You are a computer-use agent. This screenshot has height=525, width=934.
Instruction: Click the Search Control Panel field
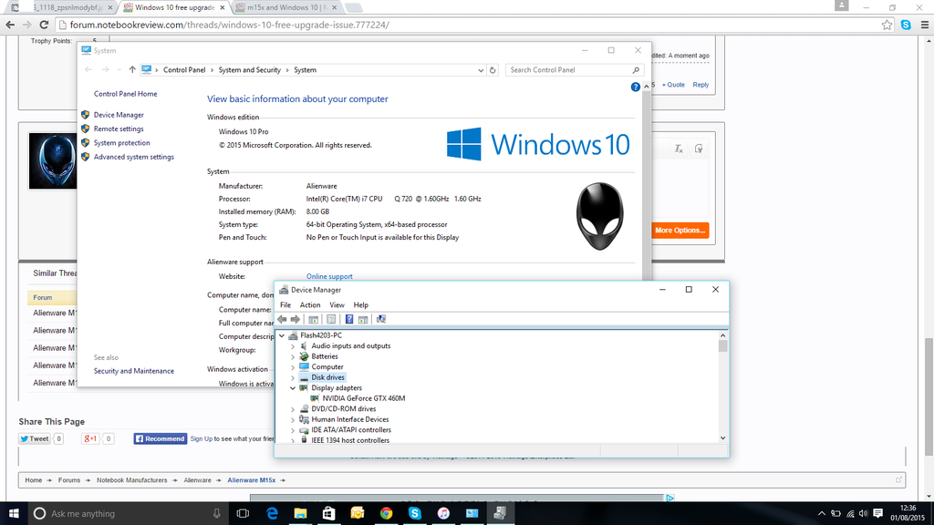click(575, 70)
